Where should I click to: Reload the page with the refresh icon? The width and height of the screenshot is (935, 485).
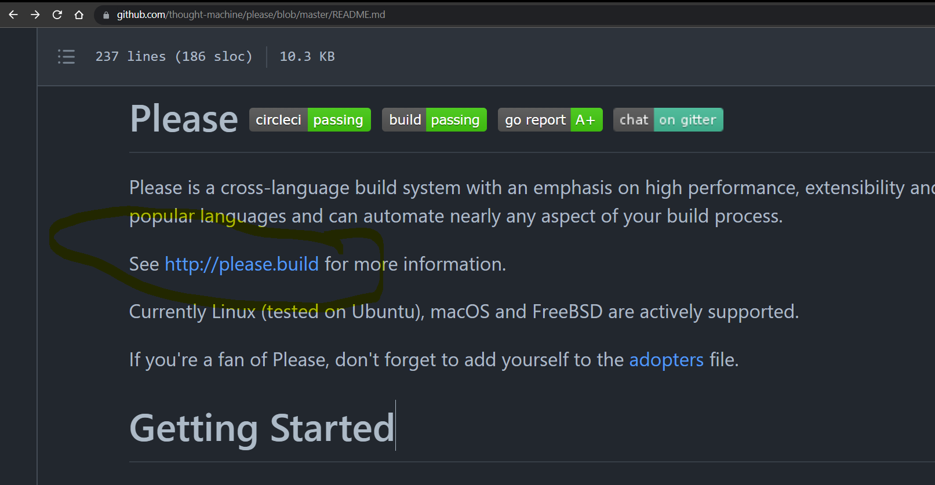[x=57, y=14]
